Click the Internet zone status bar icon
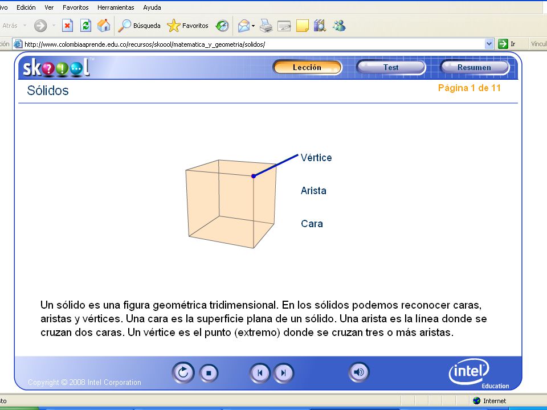Image resolution: width=547 pixels, height=410 pixels. [x=476, y=400]
